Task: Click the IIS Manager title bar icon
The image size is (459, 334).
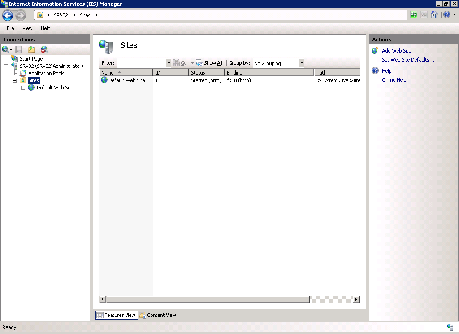Action: (4, 4)
